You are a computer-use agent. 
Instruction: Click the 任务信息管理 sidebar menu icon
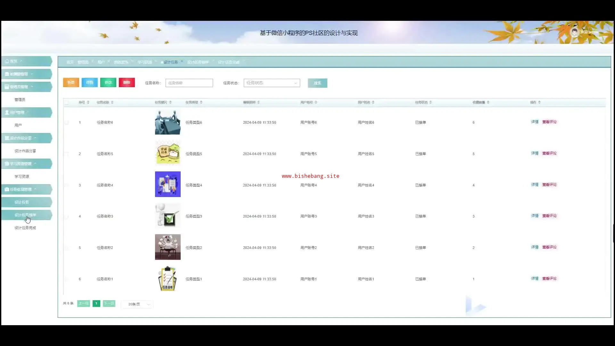[x=7, y=189]
